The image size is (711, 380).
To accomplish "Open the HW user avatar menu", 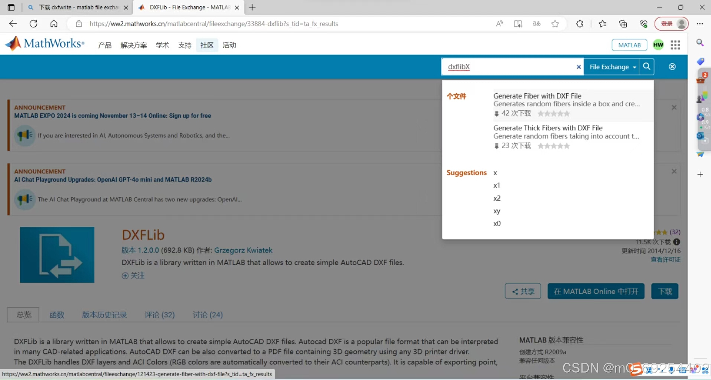I will point(658,45).
